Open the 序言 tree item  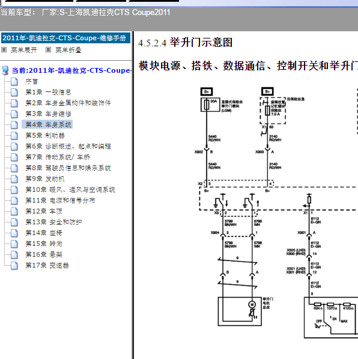click(x=32, y=81)
